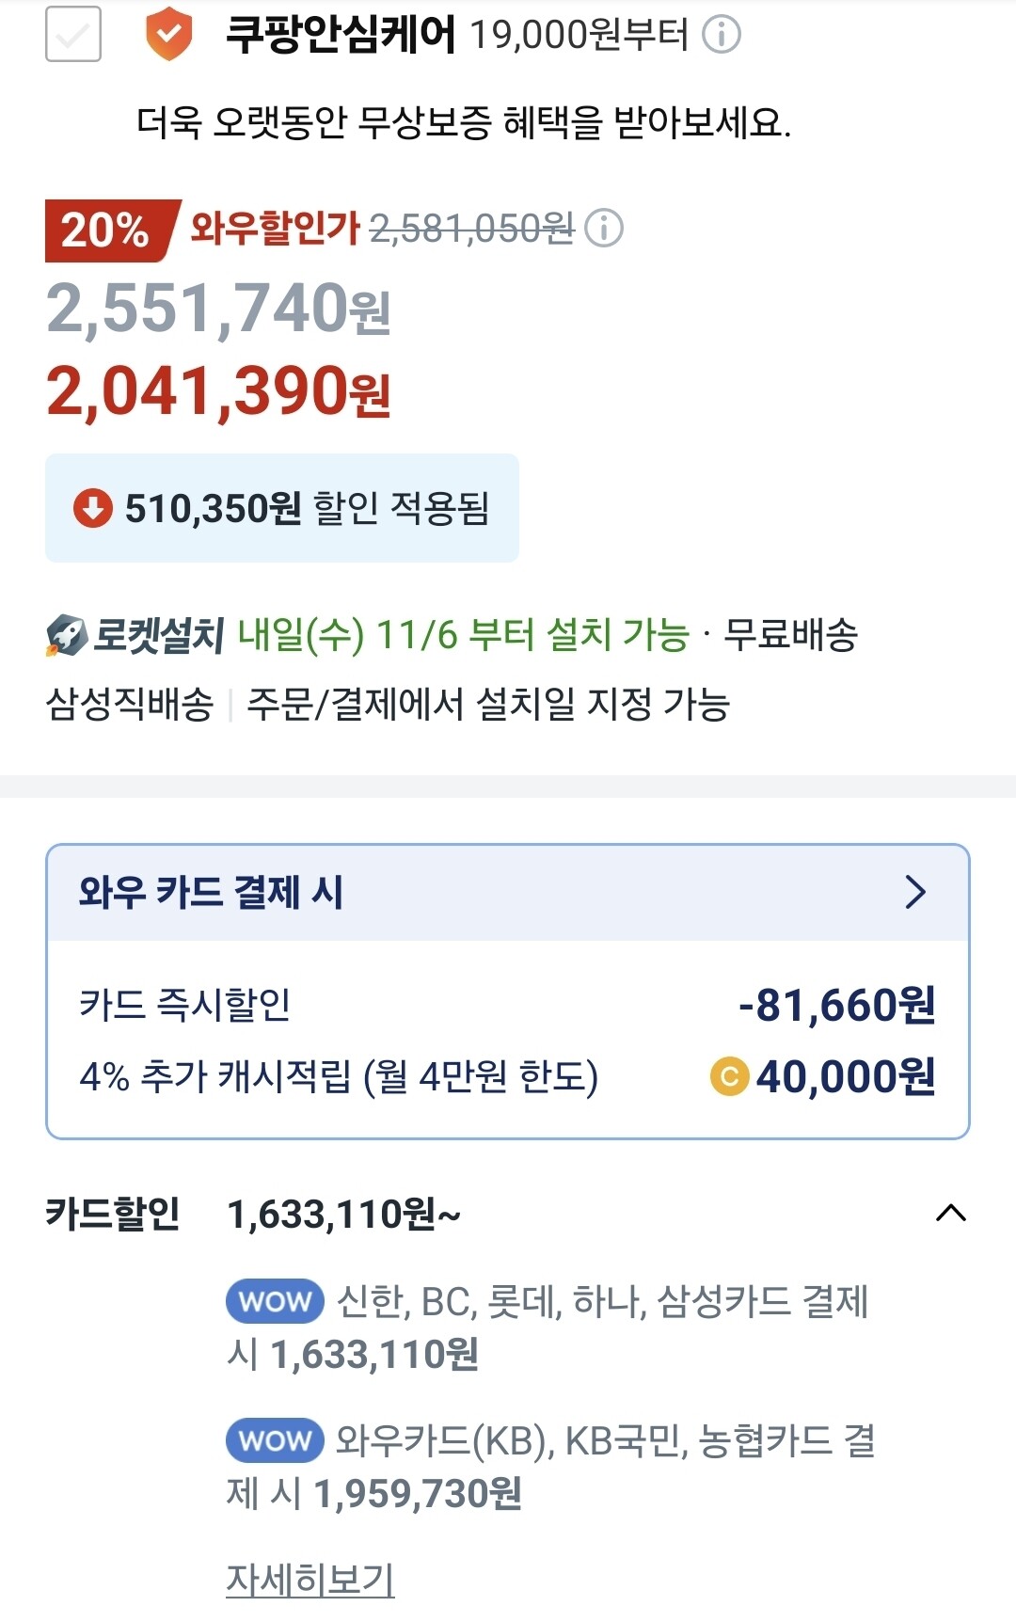Click the orange shield 안심케어 icon
The image size is (1016, 1621).
168,34
